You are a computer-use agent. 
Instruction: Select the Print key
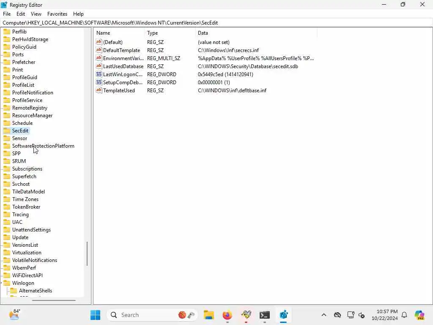pos(17,70)
